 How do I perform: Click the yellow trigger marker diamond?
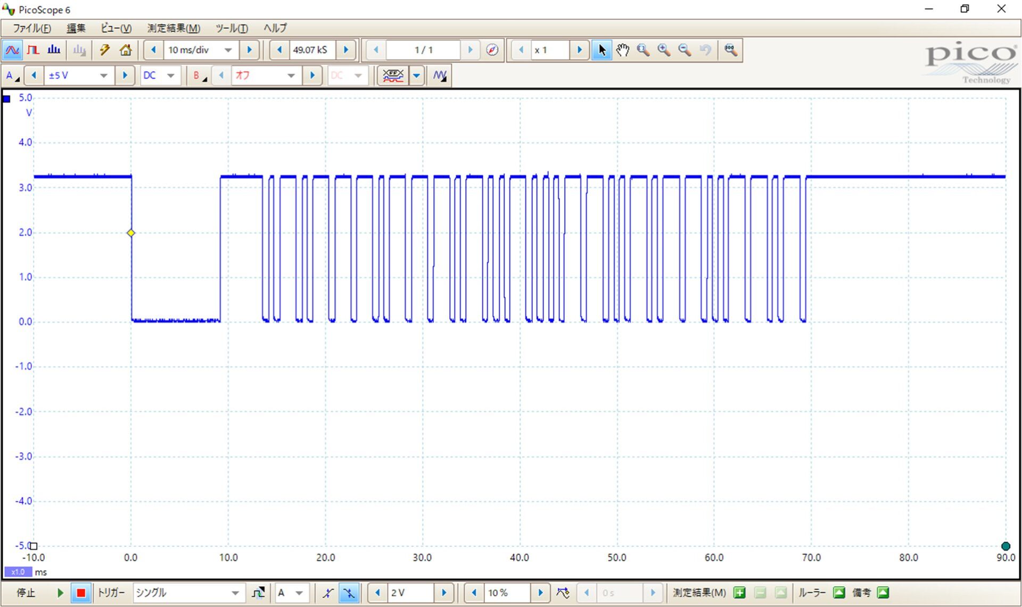tap(131, 233)
